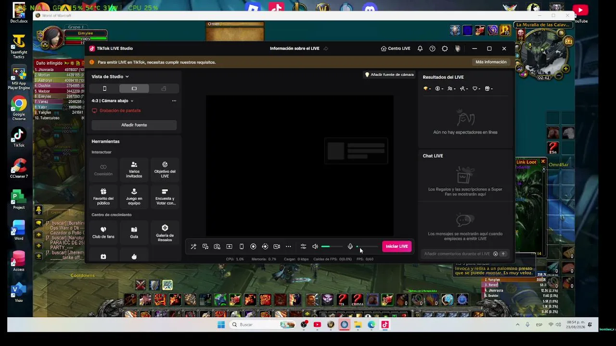The image size is (616, 346).
Task: Click the likes heart stat icon
Action: click(x=476, y=88)
